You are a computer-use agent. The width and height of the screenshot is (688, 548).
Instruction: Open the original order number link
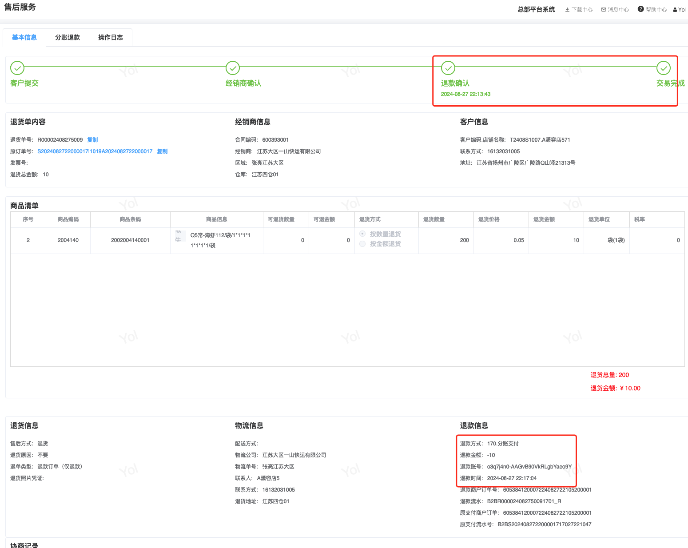95,151
